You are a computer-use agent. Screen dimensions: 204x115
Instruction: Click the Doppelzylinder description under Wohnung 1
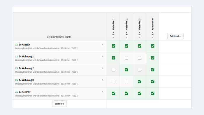pyautogui.click(x=46, y=60)
